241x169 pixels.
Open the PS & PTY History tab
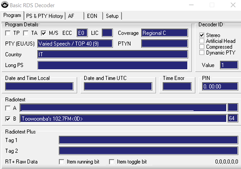(x=44, y=16)
